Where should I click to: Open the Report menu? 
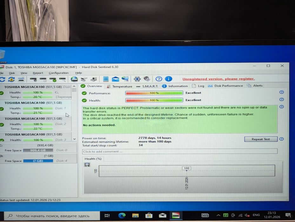(38, 73)
